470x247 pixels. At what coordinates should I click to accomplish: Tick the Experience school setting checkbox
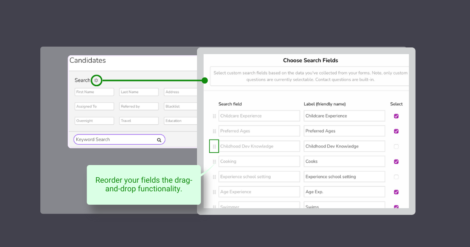point(396,177)
